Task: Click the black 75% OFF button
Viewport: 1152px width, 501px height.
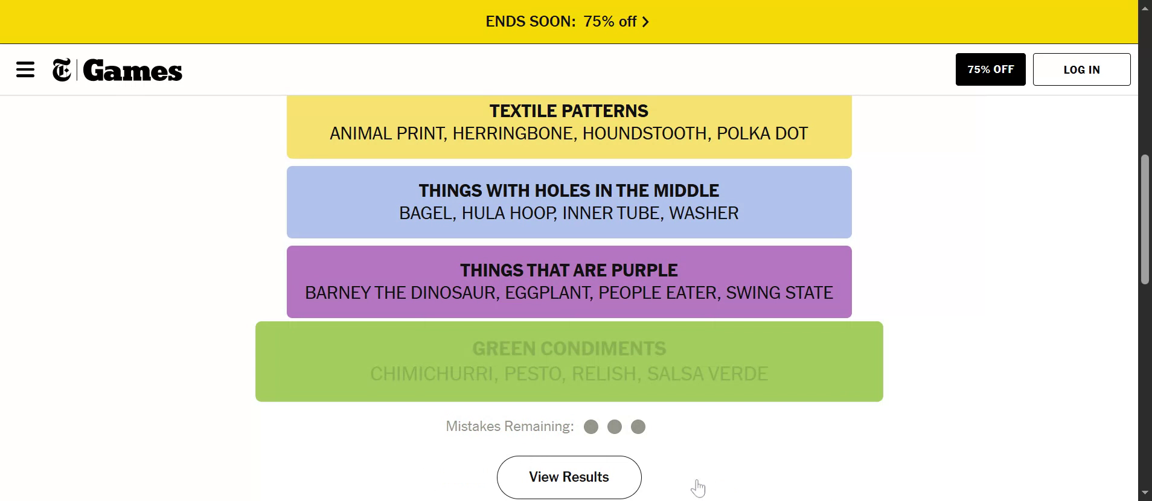Action: click(990, 69)
